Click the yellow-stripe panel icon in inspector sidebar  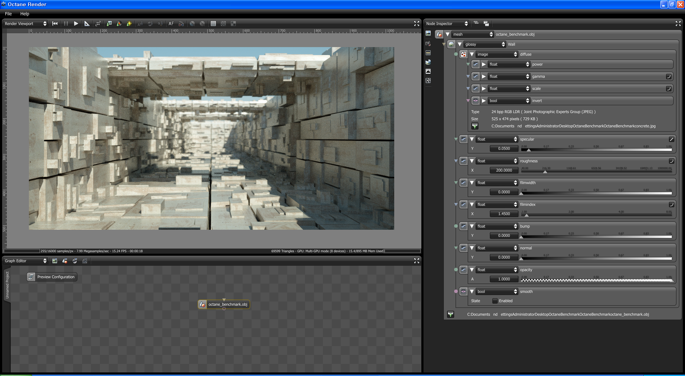428,53
